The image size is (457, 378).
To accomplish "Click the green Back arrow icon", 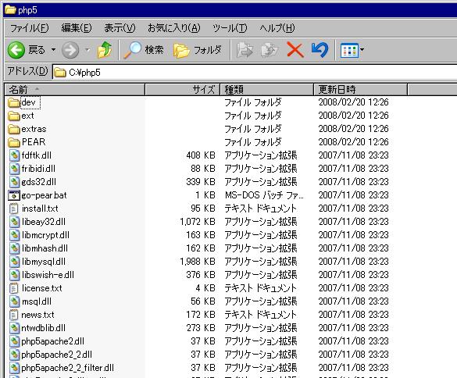I will click(x=16, y=50).
